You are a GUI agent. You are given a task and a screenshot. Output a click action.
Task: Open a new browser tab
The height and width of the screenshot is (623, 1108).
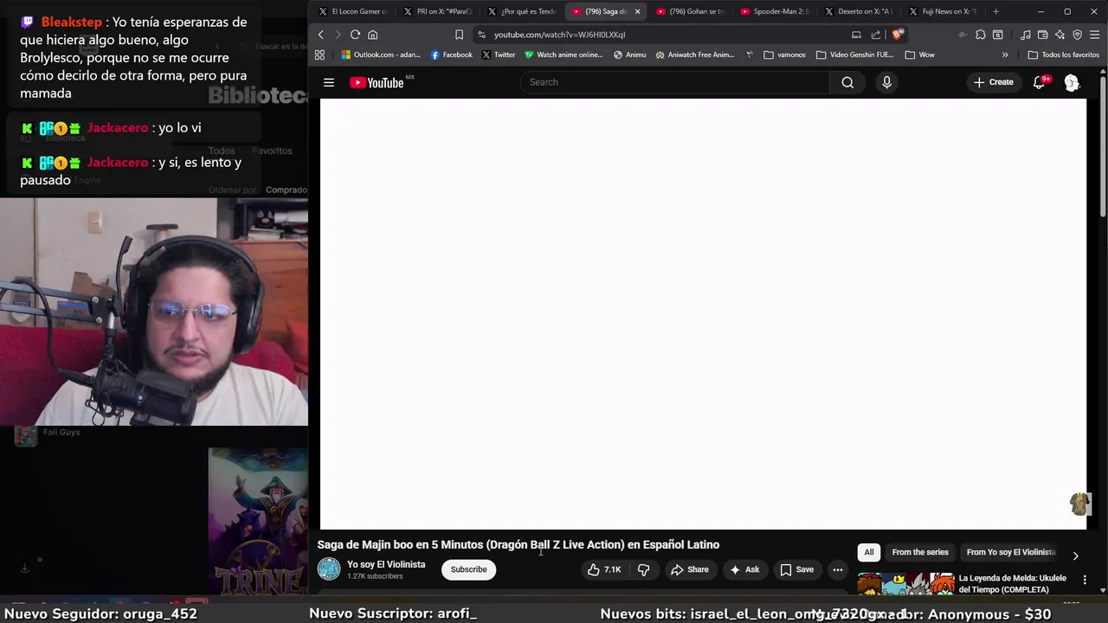tap(995, 11)
